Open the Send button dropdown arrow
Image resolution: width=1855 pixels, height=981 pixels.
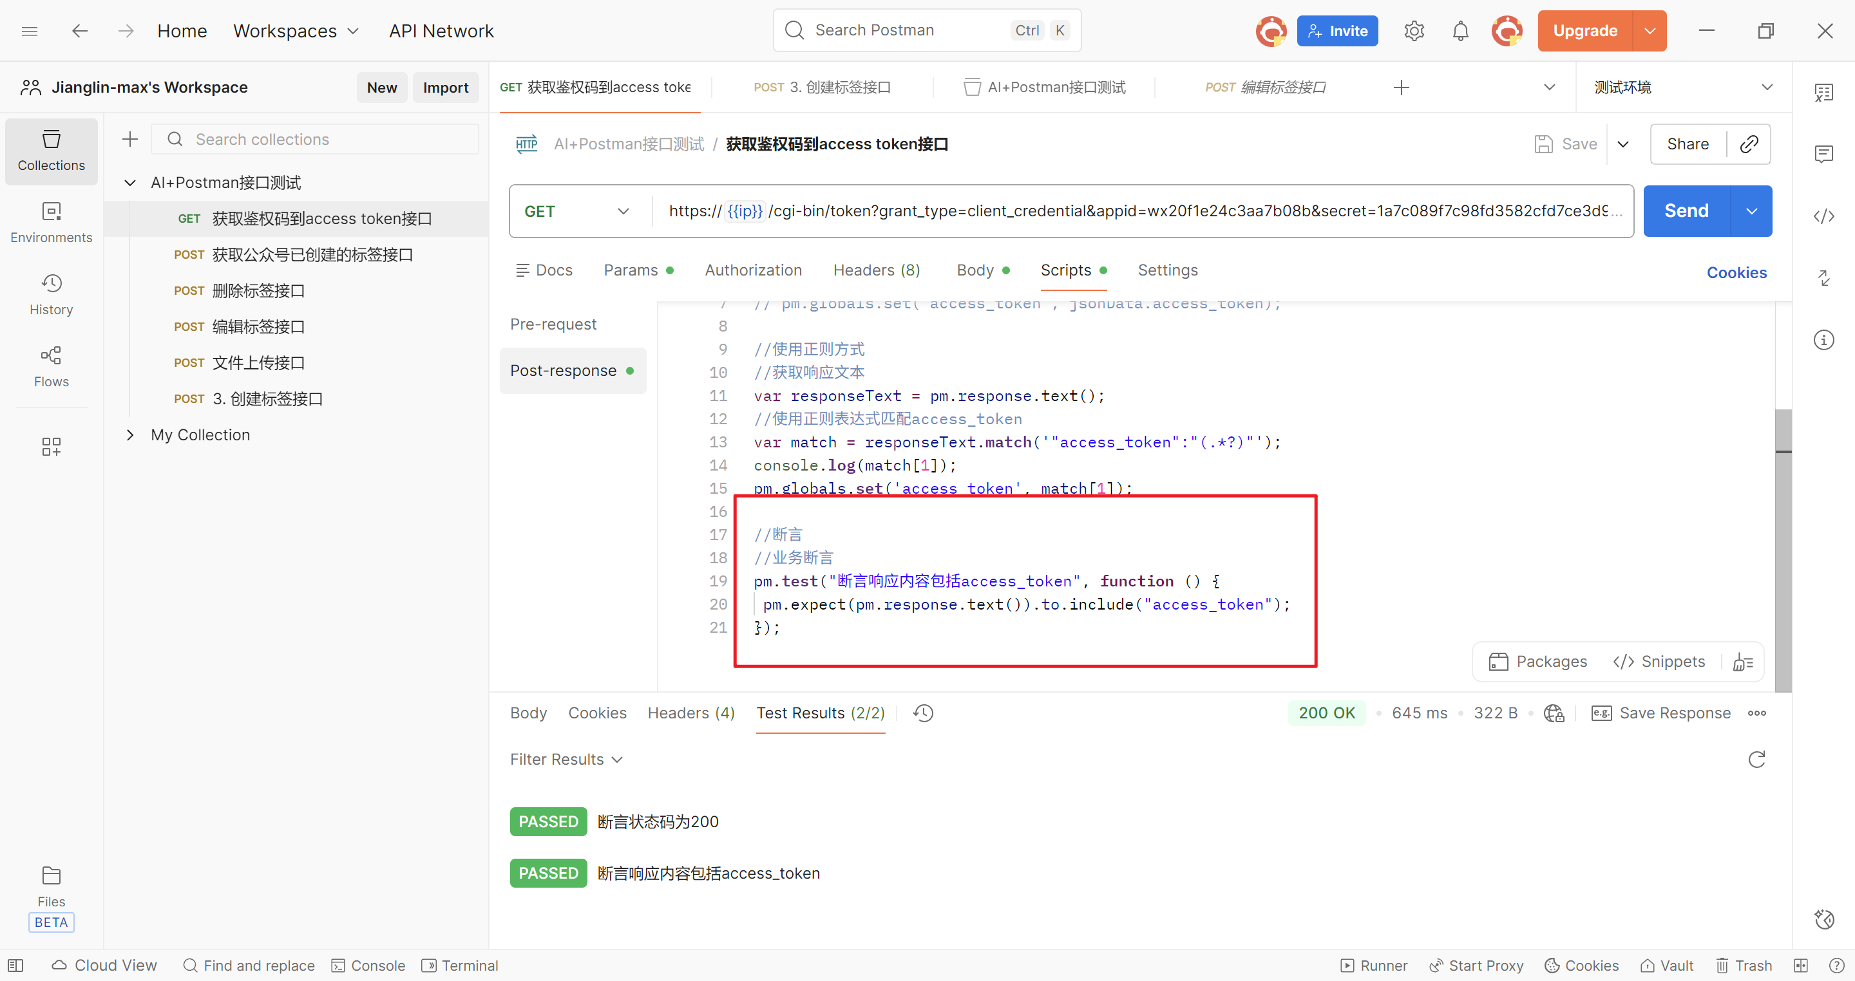click(x=1751, y=211)
